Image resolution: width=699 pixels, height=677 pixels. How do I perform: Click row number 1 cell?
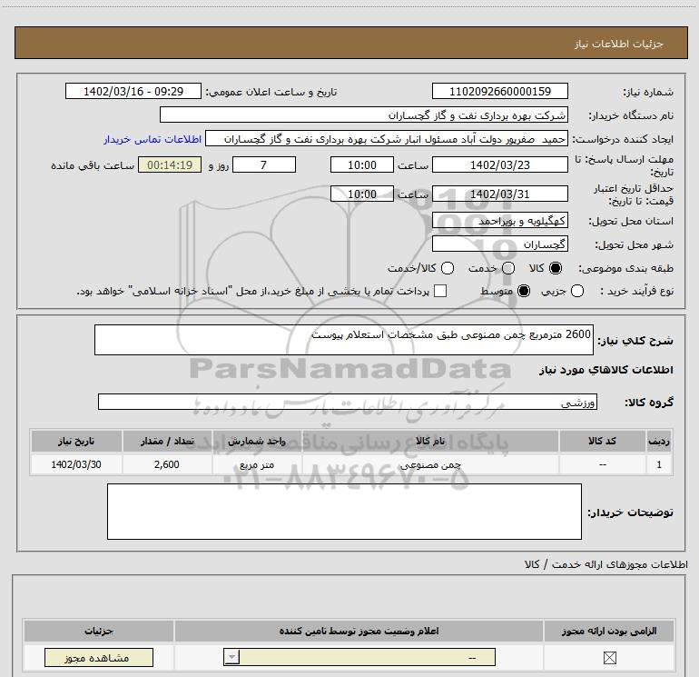659,464
